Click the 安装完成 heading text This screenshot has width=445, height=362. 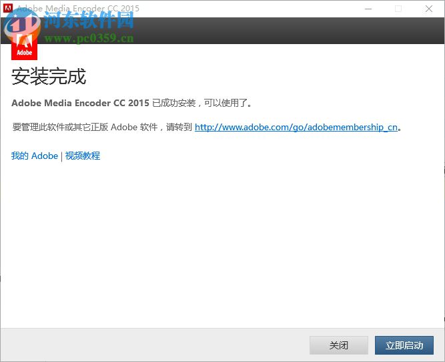[x=49, y=76]
